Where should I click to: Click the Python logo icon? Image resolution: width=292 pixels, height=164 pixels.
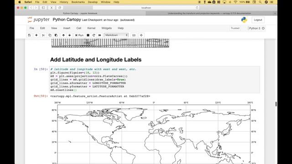click(244, 20)
